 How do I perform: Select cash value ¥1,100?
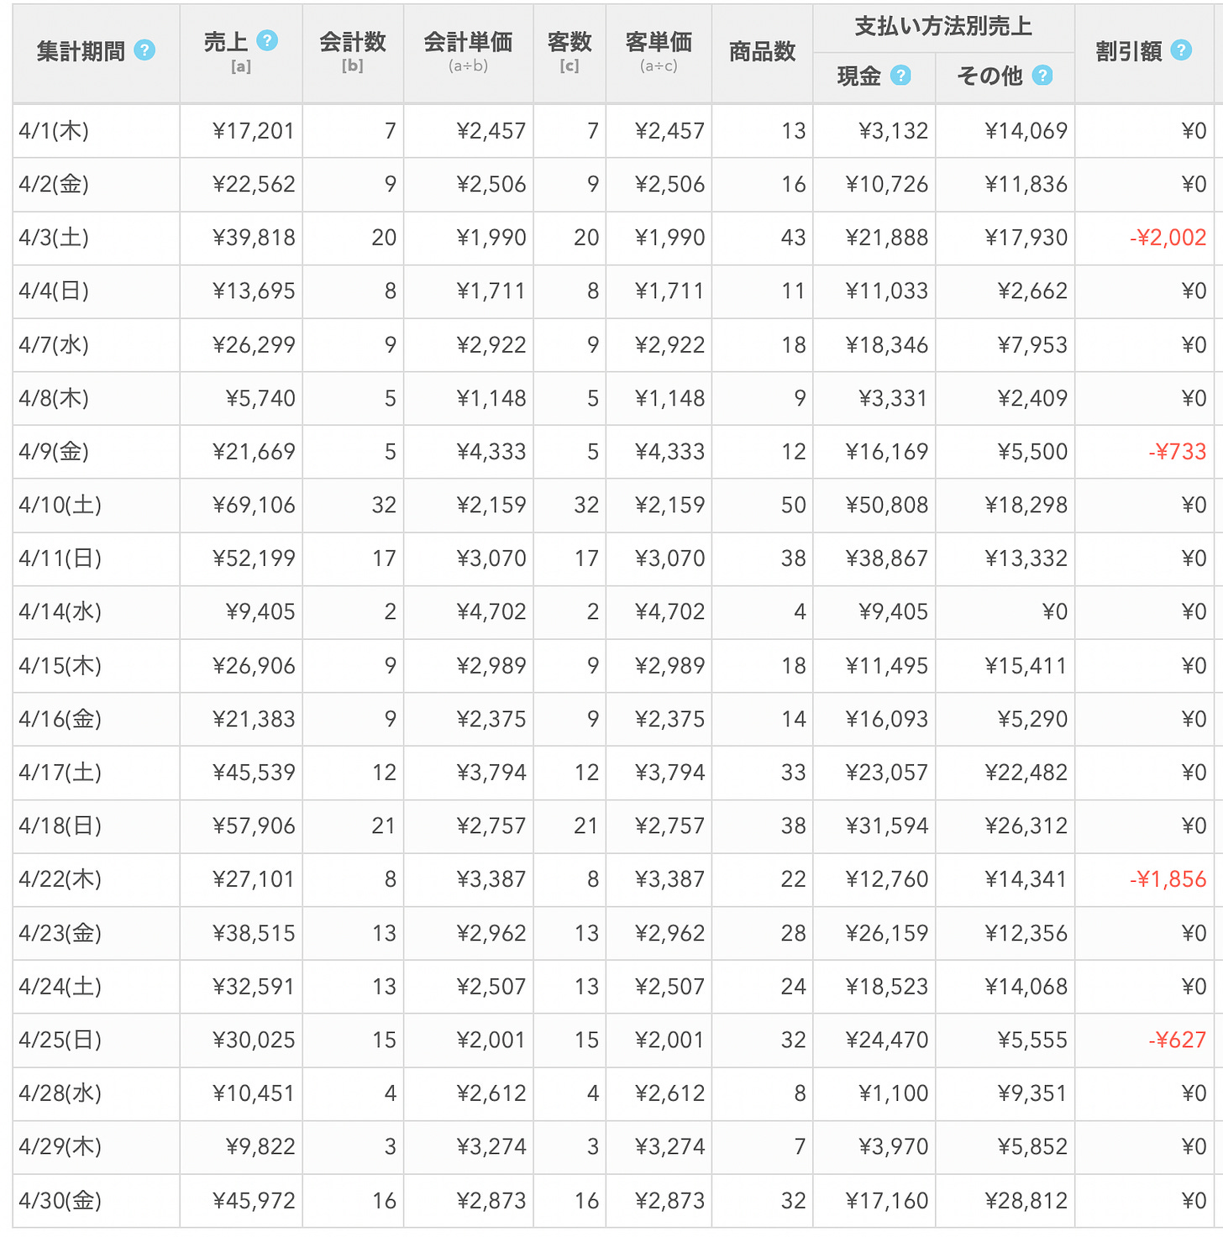click(x=894, y=1093)
